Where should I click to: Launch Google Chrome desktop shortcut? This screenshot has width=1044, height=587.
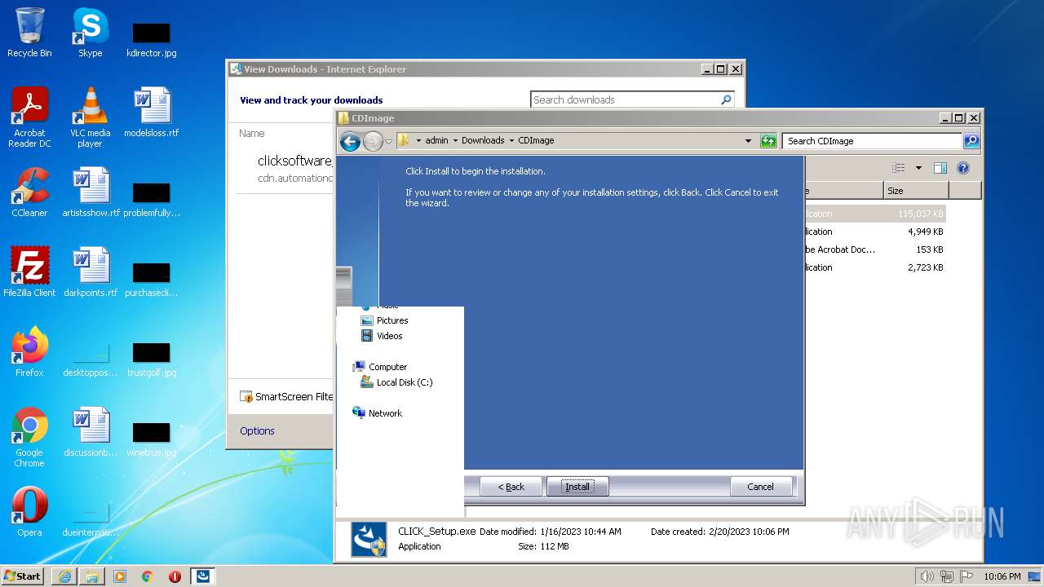click(29, 437)
